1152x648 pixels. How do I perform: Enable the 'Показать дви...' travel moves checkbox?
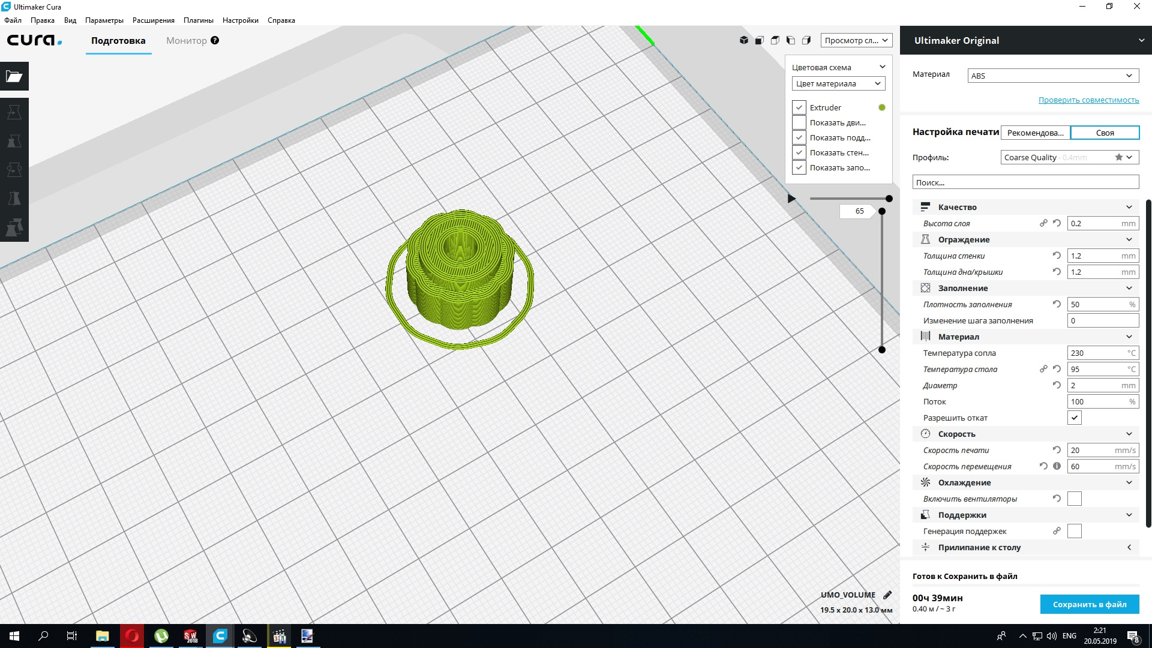pos(799,122)
